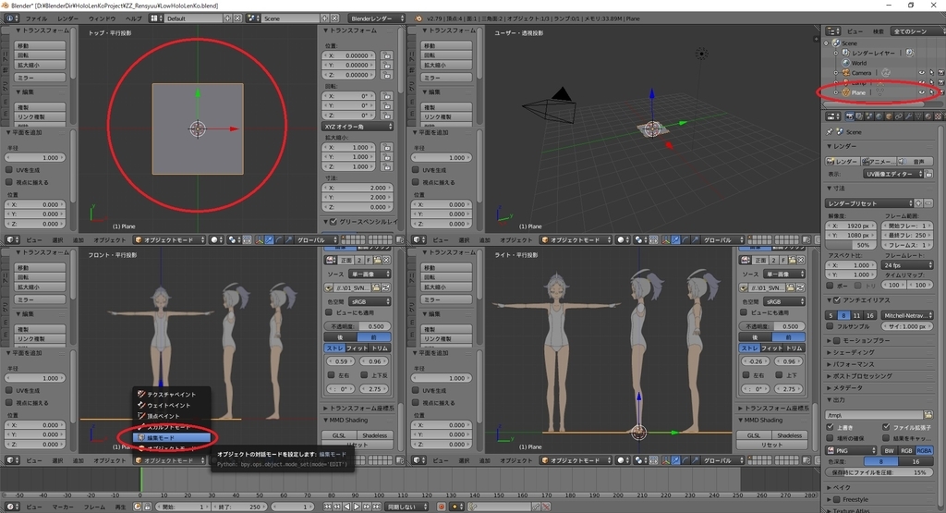Open the ヘルプ menu in the top bar
The width and height of the screenshot is (946, 513).
133,18
